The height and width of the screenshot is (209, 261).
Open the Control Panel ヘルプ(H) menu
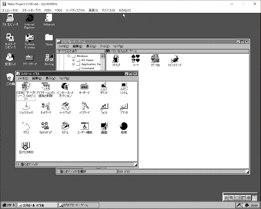coord(64,78)
